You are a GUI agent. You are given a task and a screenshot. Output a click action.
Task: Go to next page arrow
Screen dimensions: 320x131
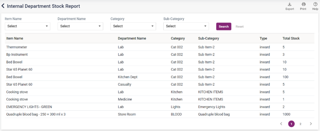click(311, 124)
